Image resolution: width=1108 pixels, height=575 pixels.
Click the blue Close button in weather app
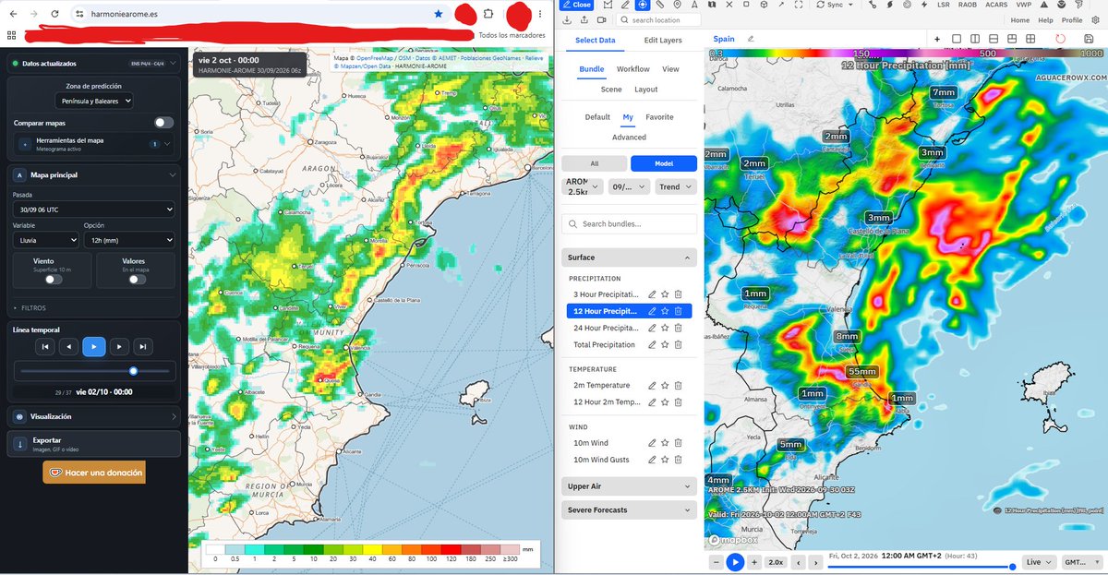[574, 5]
